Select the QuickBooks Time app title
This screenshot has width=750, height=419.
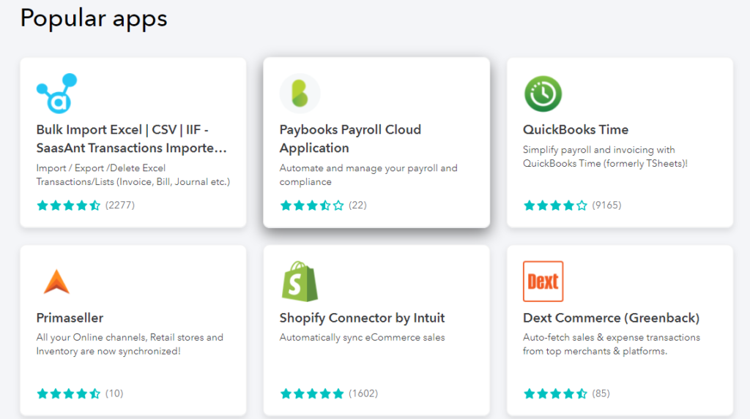575,129
